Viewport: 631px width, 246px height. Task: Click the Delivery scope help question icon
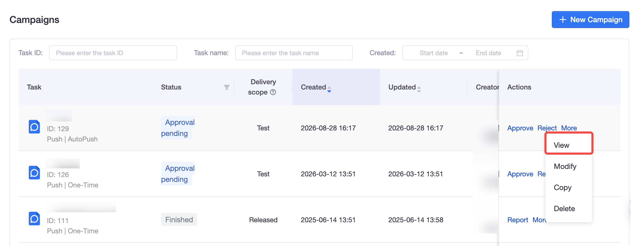click(273, 92)
